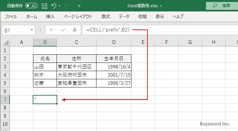Viewport: 238px width, 131px height.
Task: Click the Insert Function fx icon
Action: [75, 30]
